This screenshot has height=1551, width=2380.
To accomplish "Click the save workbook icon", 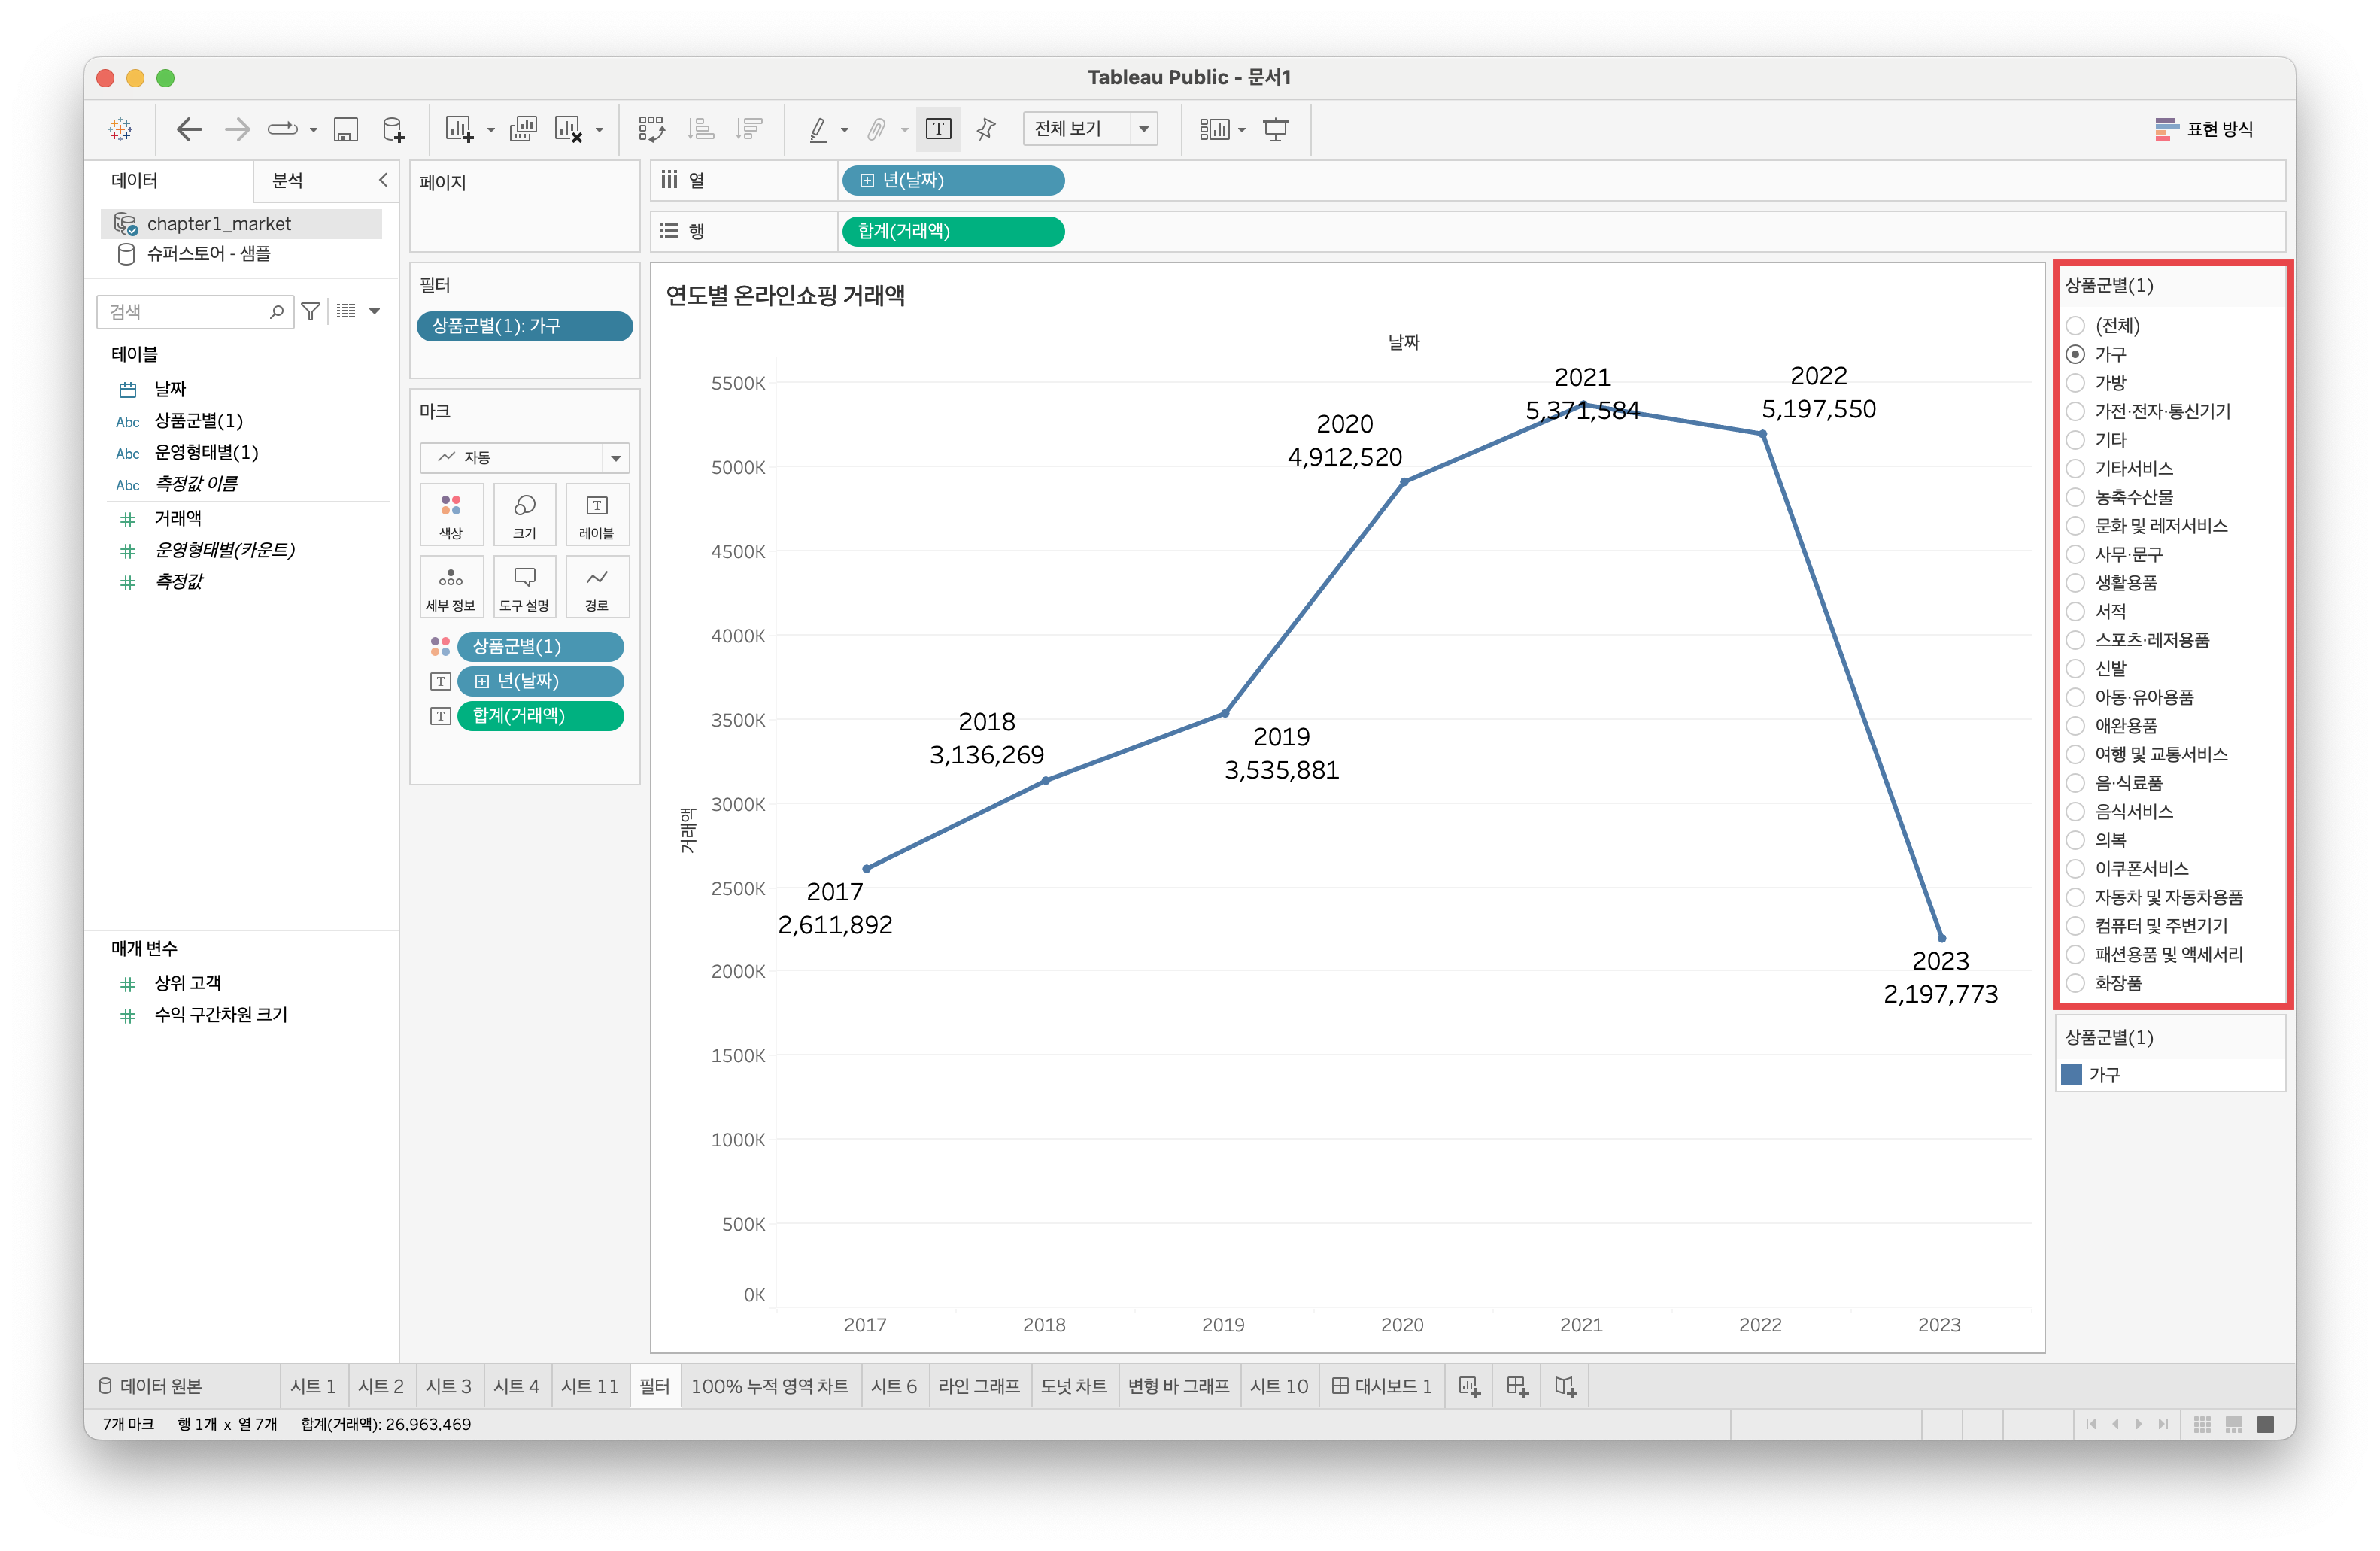I will (x=346, y=129).
